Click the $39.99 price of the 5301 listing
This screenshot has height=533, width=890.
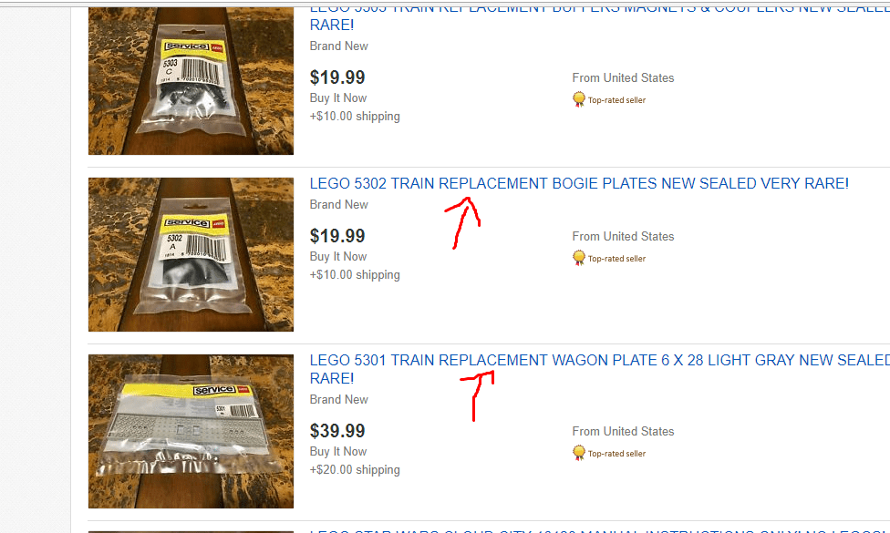tap(337, 431)
